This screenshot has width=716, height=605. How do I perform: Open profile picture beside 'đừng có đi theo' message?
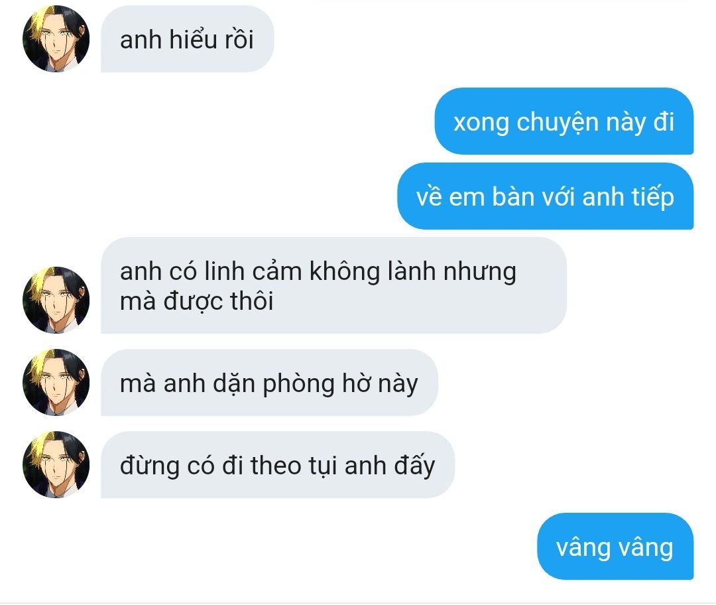click(x=56, y=465)
